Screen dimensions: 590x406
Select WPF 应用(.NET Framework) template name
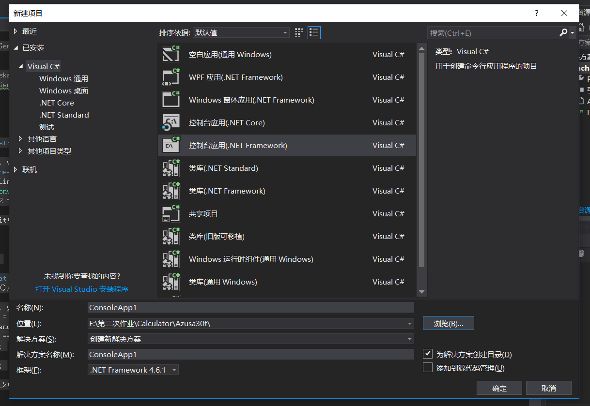click(235, 77)
